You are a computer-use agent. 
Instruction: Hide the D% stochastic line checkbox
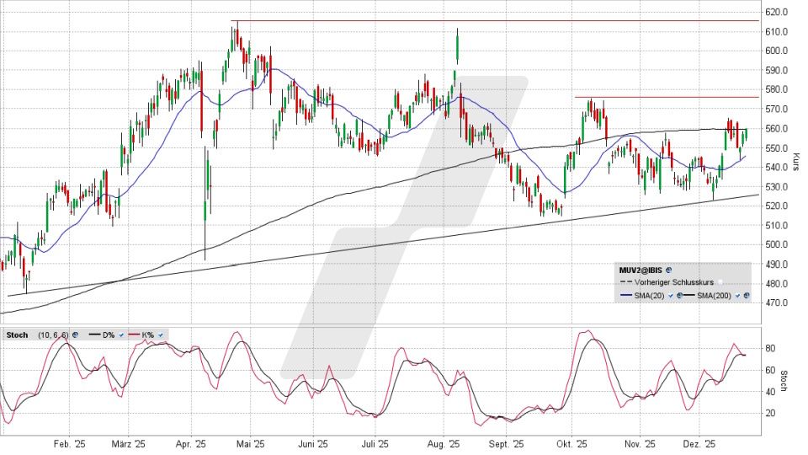(121, 335)
